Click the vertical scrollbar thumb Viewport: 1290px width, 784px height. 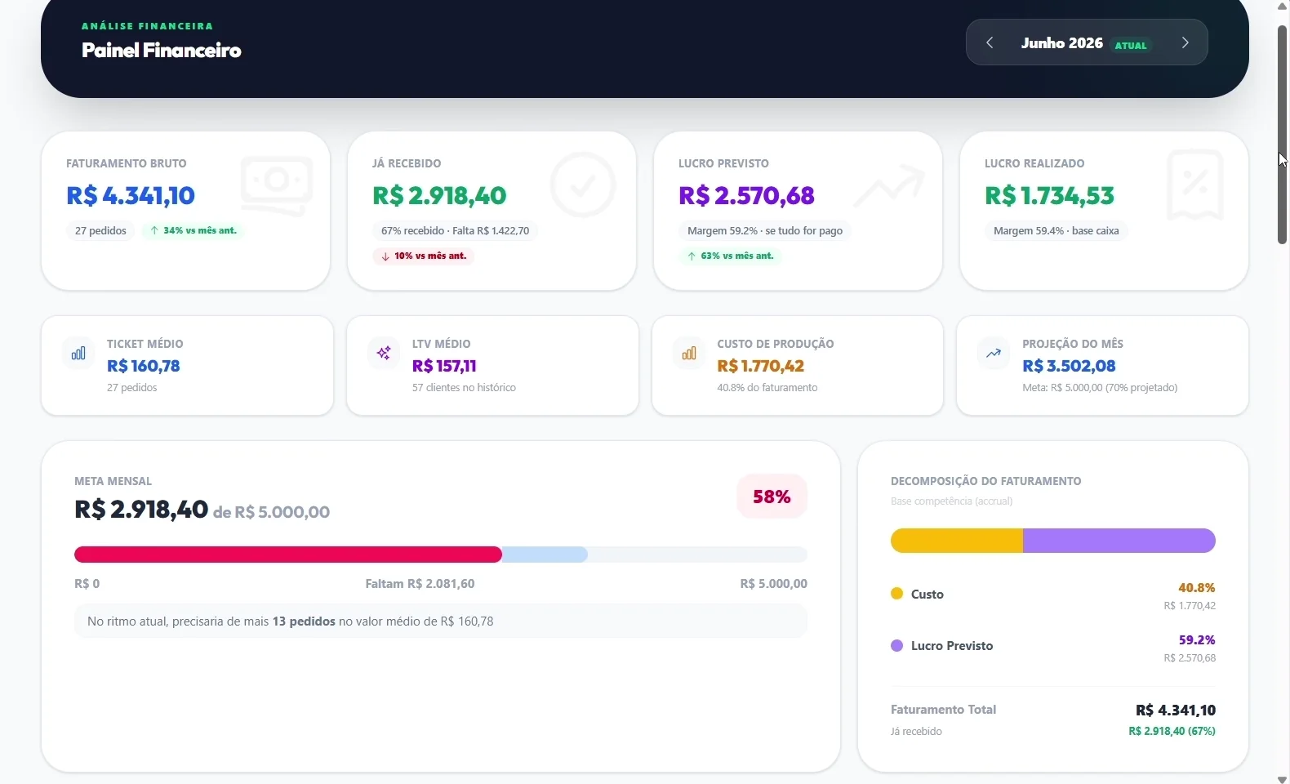pyautogui.click(x=1282, y=135)
